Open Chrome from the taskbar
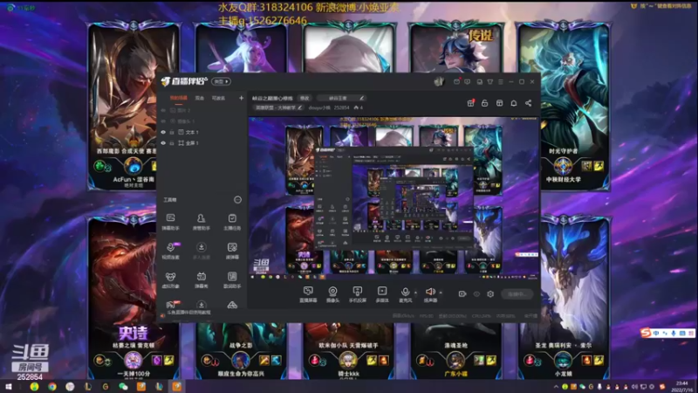698x393 pixels. [x=52, y=387]
